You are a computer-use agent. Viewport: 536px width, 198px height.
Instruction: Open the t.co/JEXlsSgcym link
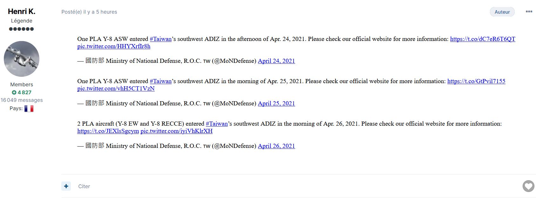pyautogui.click(x=108, y=131)
